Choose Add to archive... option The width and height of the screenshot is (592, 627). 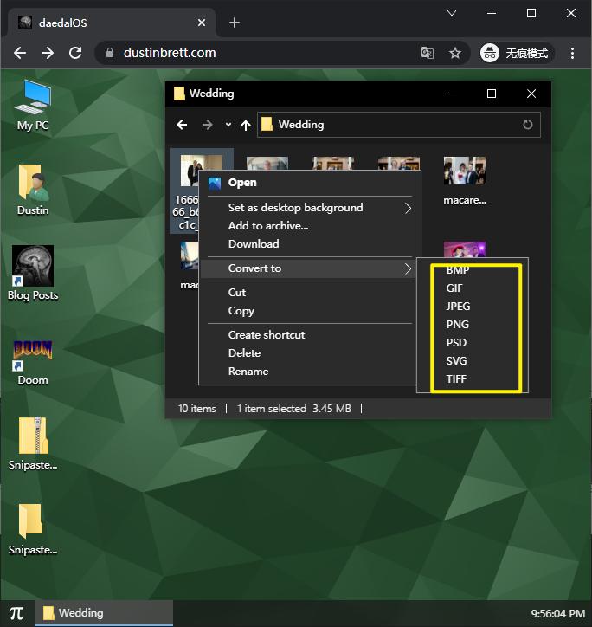309,226
